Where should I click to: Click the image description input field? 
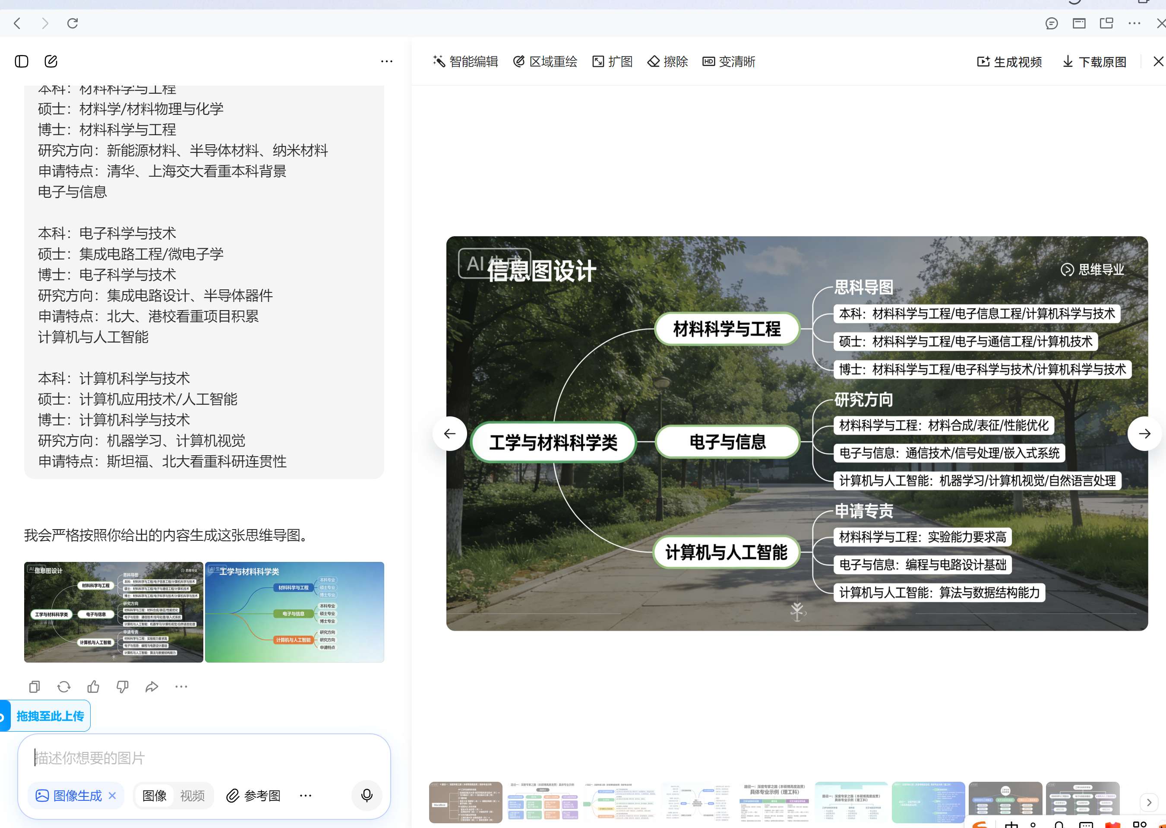[204, 758]
